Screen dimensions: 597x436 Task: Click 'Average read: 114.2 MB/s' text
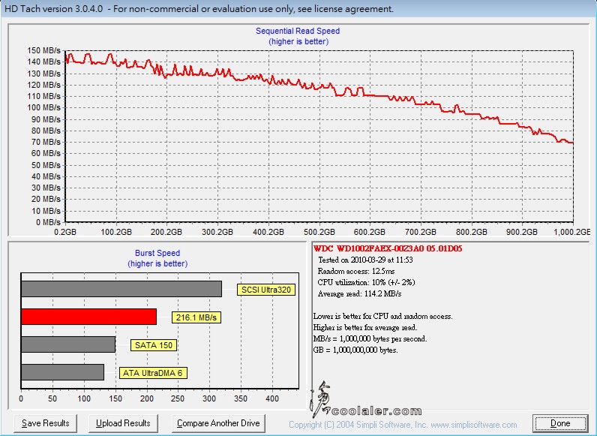359,294
